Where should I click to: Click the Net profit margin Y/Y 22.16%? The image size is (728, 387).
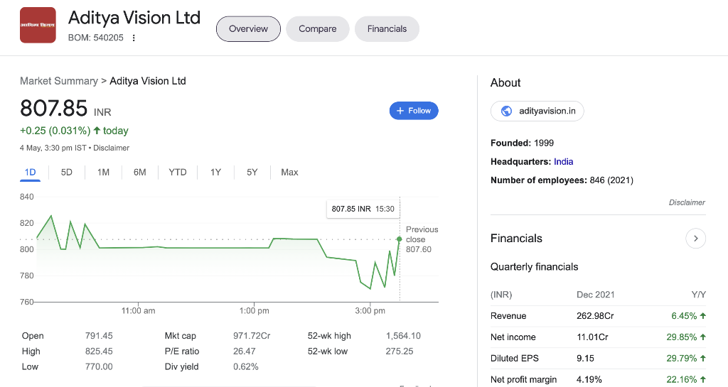pyautogui.click(x=686, y=380)
